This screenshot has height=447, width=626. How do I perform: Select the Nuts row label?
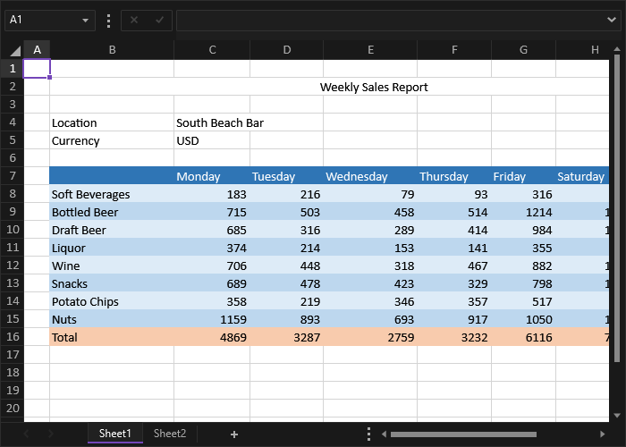click(112, 319)
